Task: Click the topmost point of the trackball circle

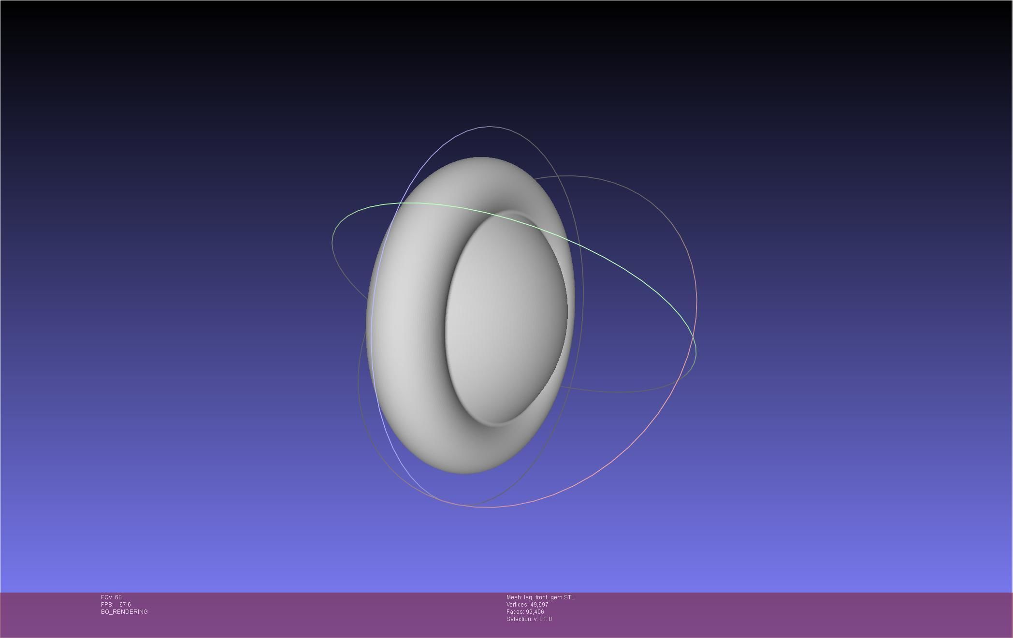Action: pos(489,127)
